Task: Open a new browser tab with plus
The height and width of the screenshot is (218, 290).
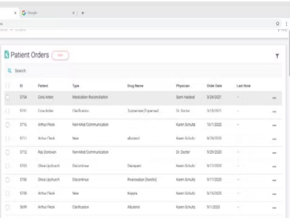Action: [83, 13]
